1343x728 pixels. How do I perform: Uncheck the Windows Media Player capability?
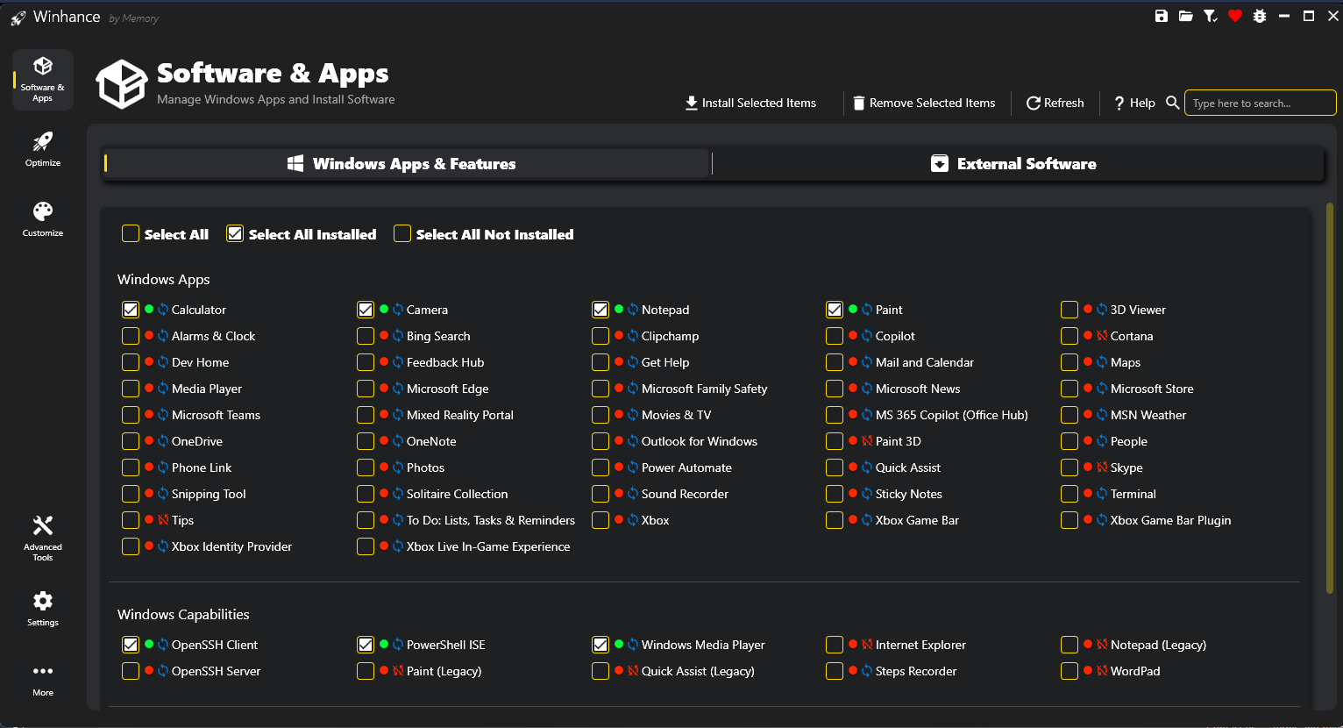[600, 645]
